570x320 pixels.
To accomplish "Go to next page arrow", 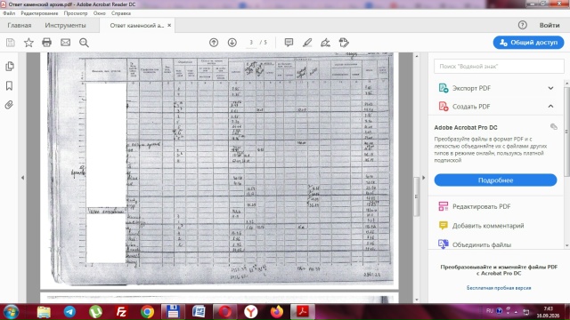I will 232,43.
